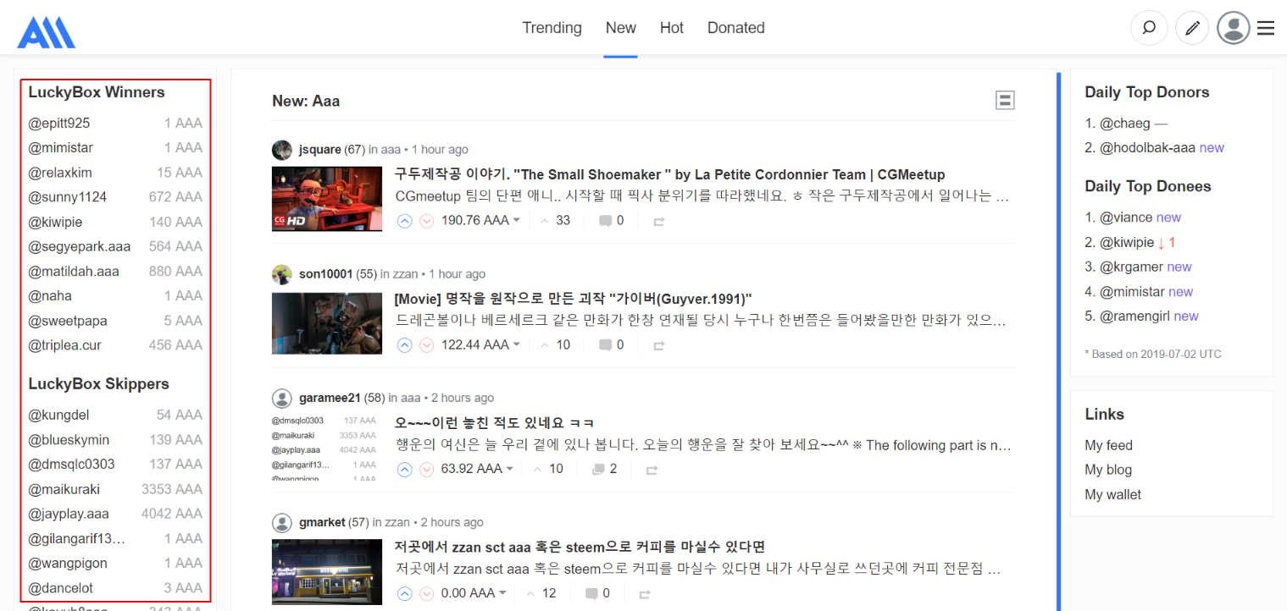The height and width of the screenshot is (611, 1287).
Task: Open the Donated tab
Action: 736,28
